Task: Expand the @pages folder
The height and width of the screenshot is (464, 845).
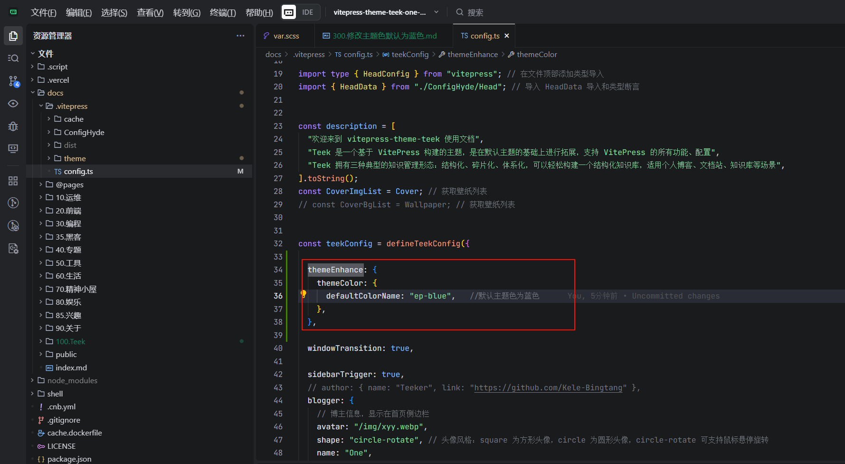Action: pyautogui.click(x=41, y=184)
